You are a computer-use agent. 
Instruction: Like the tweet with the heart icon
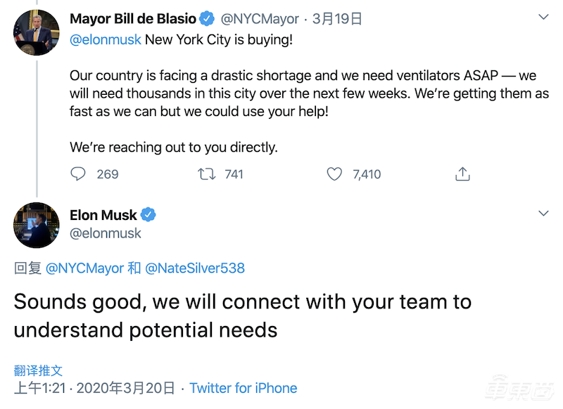click(x=335, y=174)
